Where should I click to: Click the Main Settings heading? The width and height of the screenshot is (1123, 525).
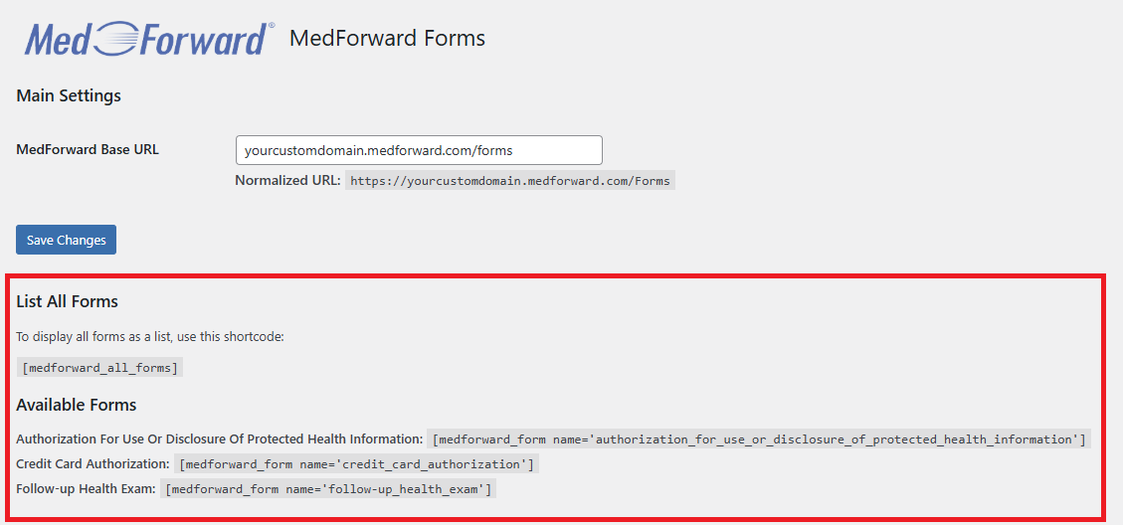(69, 95)
